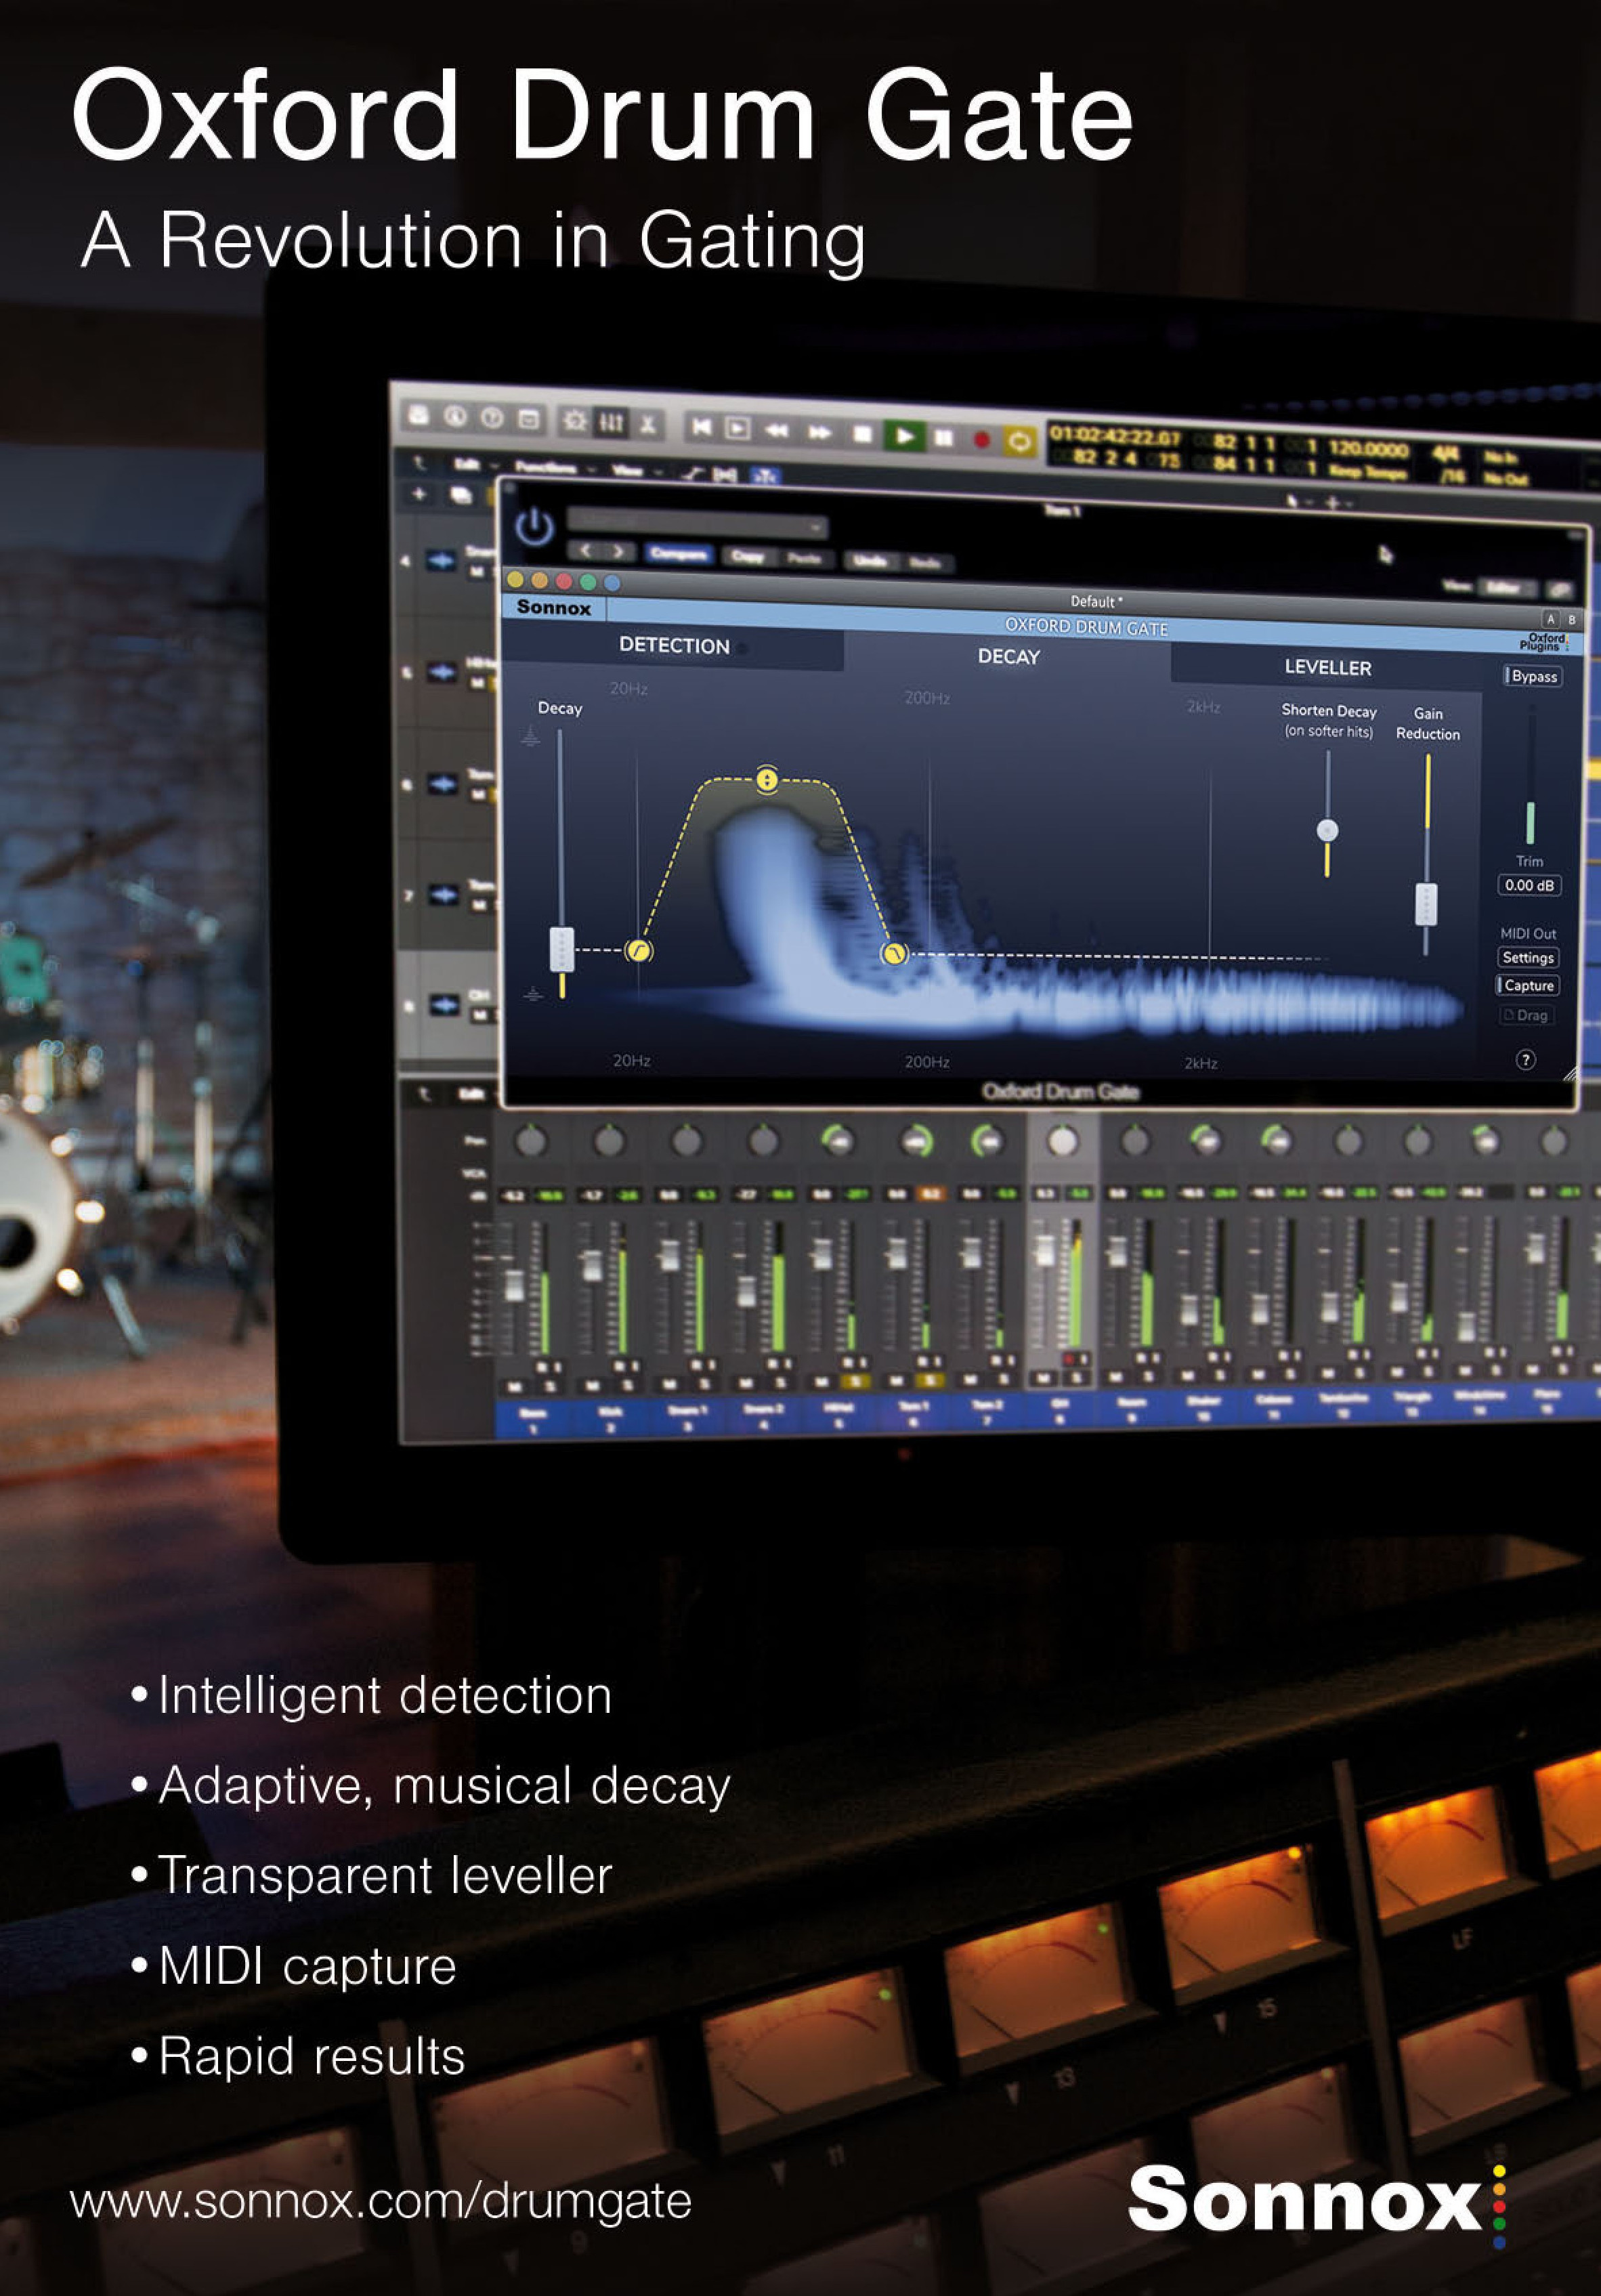
Task: Load next preset with right arrow
Action: click(618, 551)
